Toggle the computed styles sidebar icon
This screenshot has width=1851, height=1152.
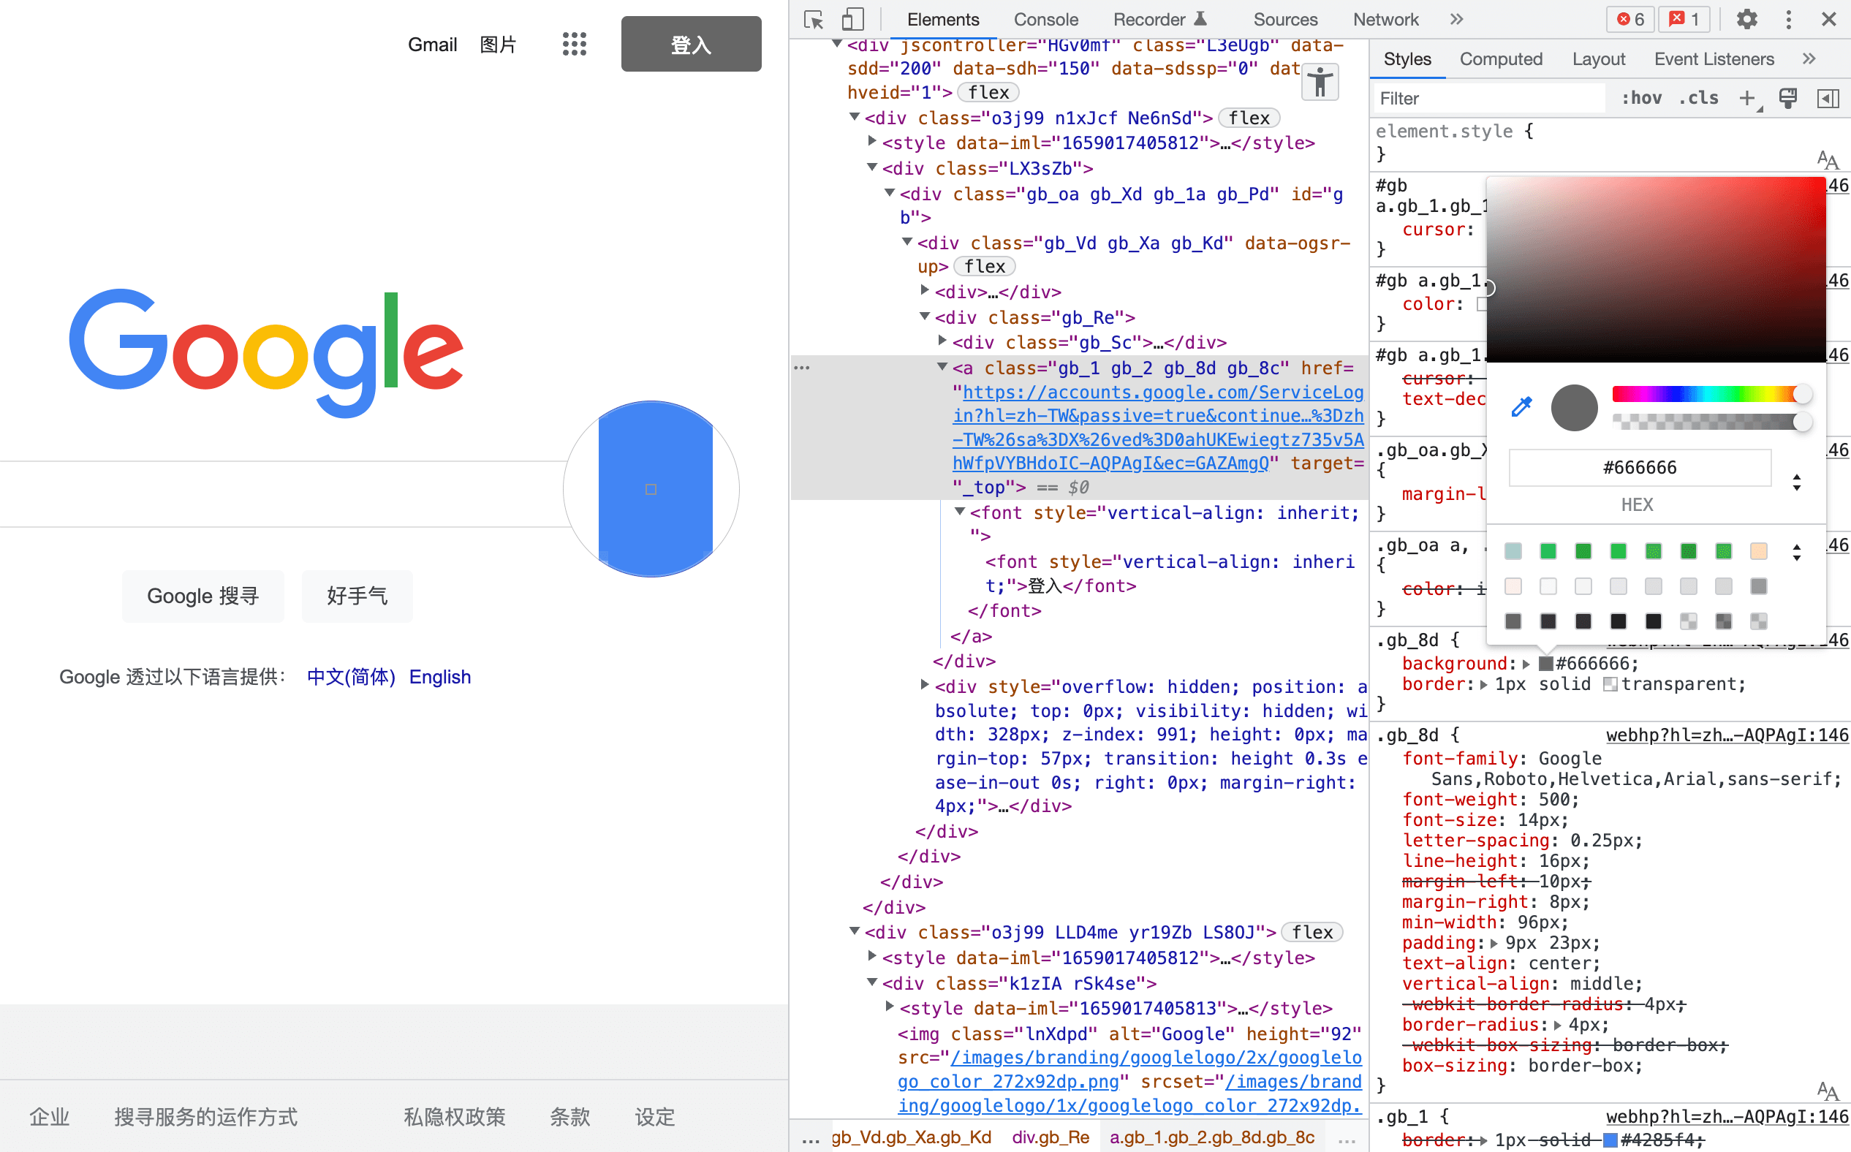coord(1828,98)
